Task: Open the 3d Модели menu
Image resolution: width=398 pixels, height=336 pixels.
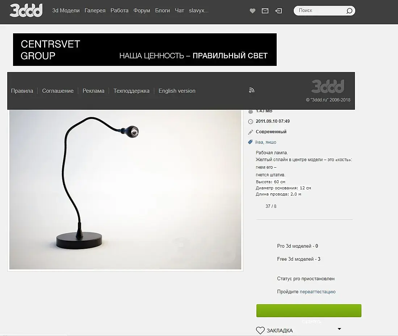Action: click(66, 10)
